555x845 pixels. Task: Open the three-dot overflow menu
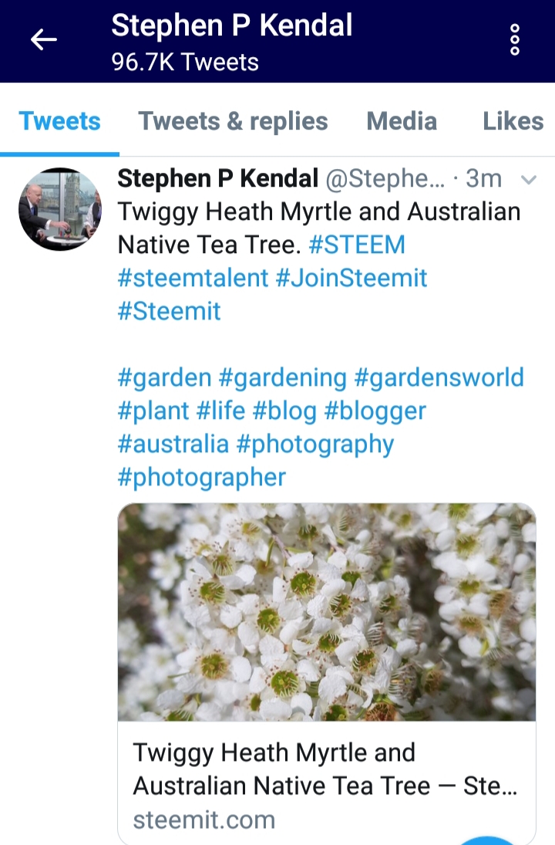(x=515, y=39)
